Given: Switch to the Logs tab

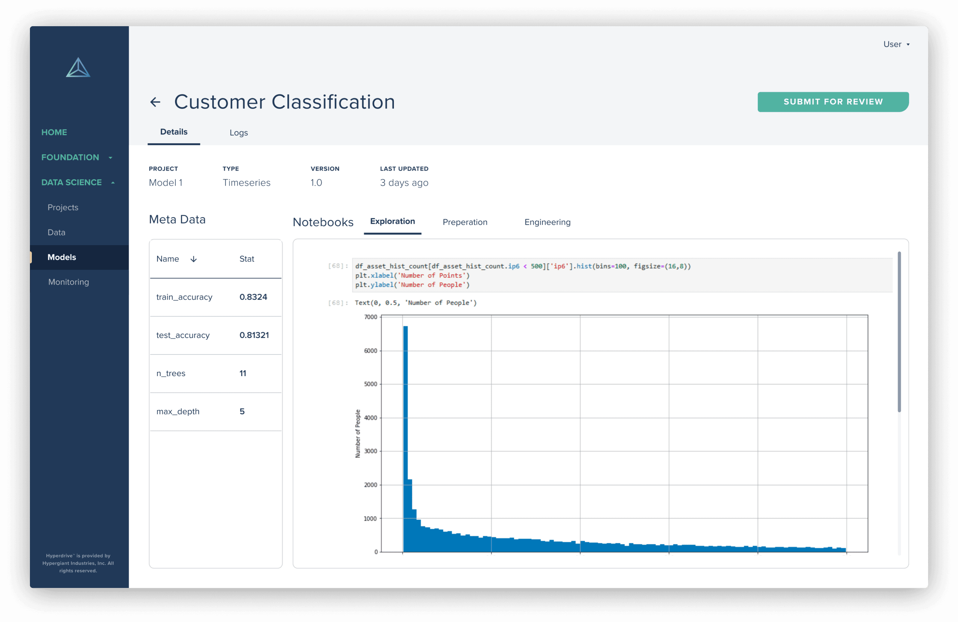Looking at the screenshot, I should coord(238,132).
